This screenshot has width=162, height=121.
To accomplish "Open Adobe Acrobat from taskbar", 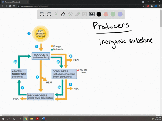I will pyautogui.click(x=37, y=119).
